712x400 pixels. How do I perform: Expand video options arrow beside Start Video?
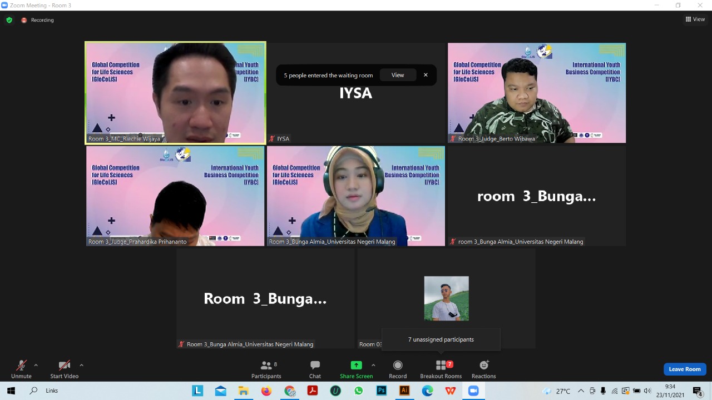click(x=81, y=365)
